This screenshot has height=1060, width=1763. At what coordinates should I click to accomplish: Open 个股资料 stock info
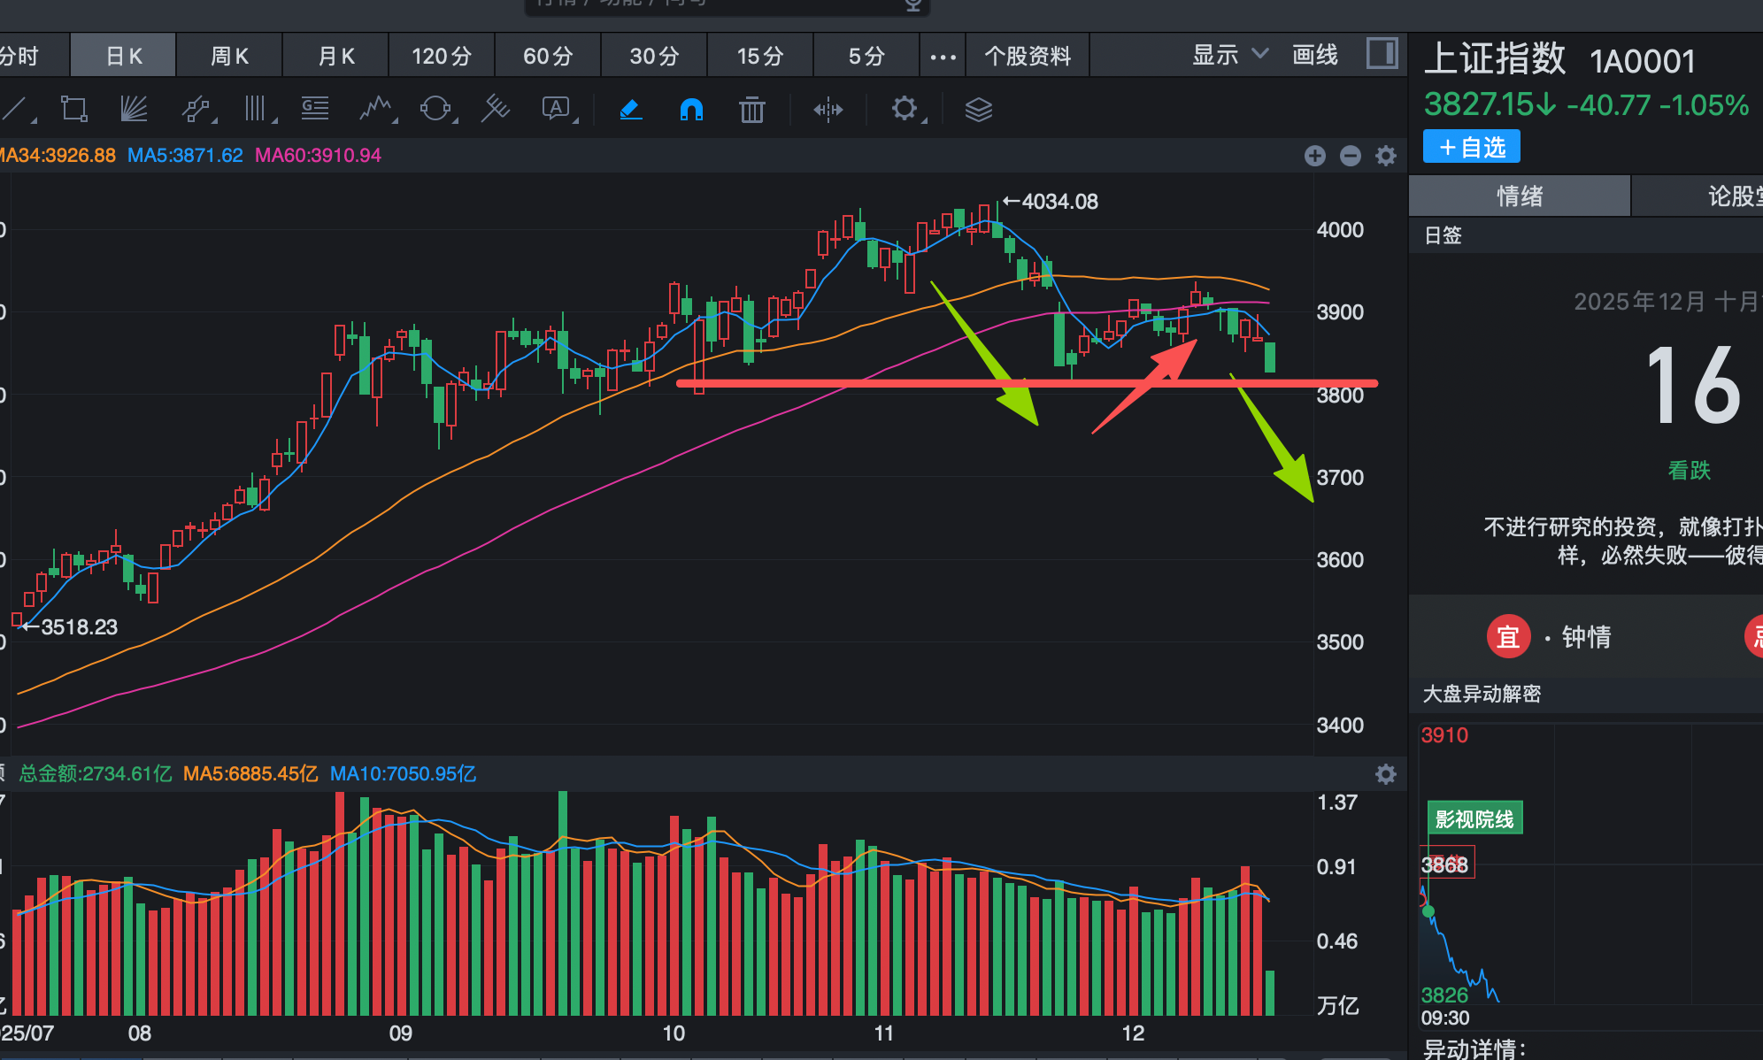point(1028,57)
